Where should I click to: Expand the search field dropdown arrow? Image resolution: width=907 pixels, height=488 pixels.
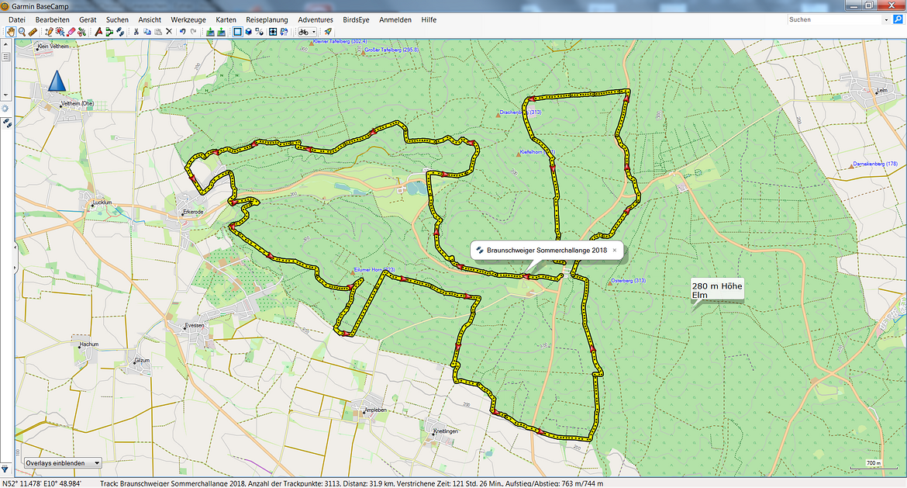point(886,19)
